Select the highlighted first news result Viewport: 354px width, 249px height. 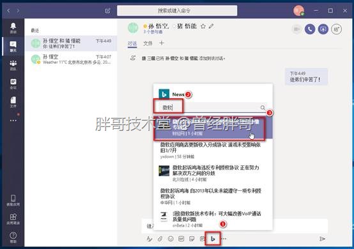coord(213,128)
